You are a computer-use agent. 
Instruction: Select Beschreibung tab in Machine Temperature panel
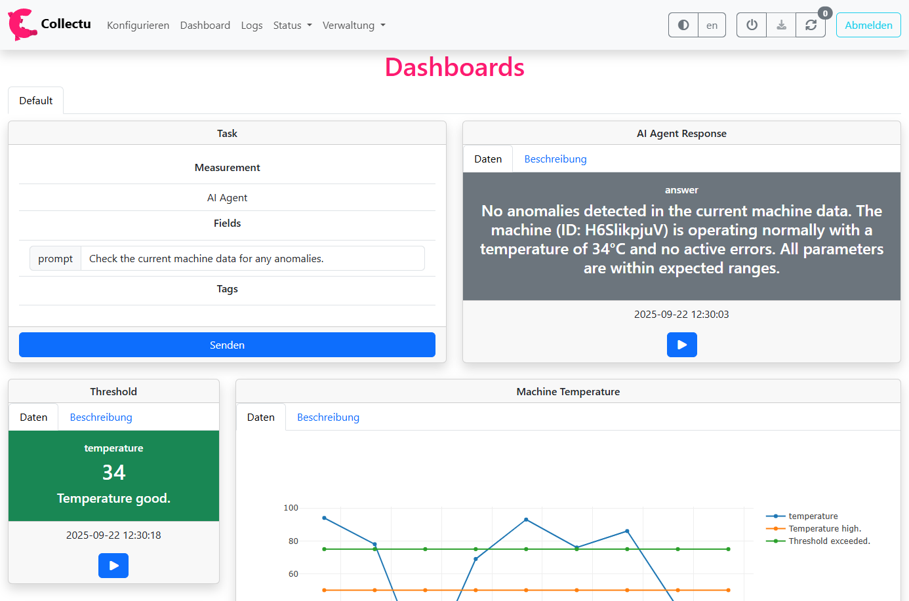click(328, 417)
